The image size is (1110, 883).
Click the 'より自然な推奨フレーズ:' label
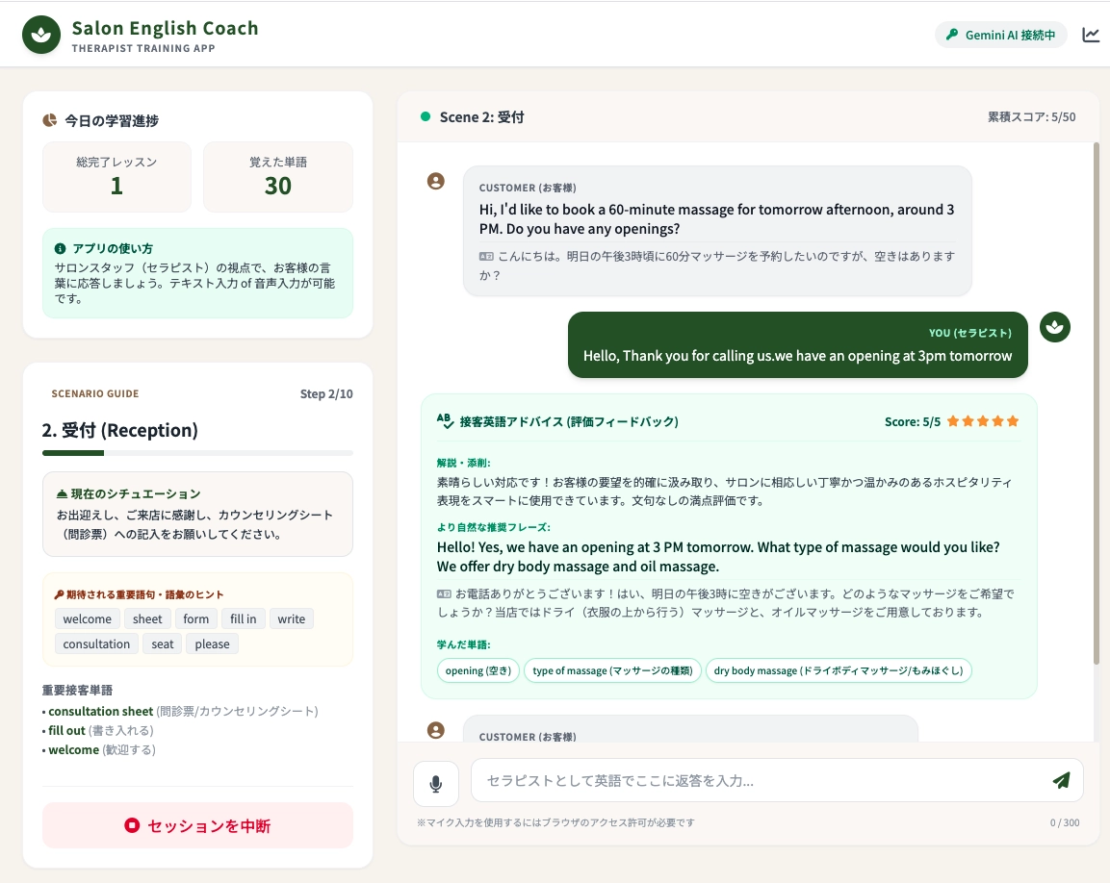point(494,527)
